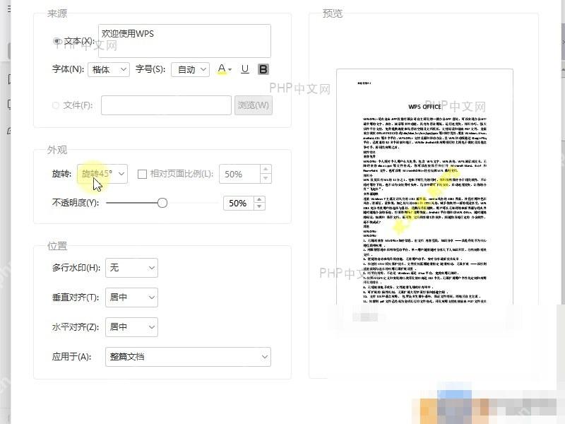
Task: Open the font color arrow next to A
Action: [230, 69]
